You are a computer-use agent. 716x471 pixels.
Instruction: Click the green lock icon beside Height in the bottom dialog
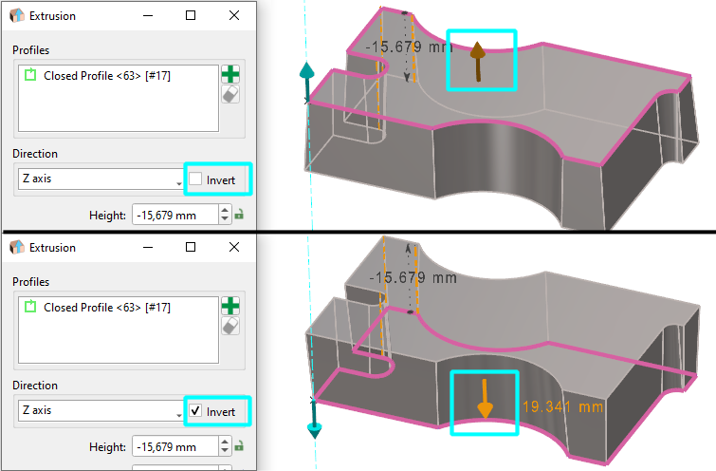coord(239,446)
